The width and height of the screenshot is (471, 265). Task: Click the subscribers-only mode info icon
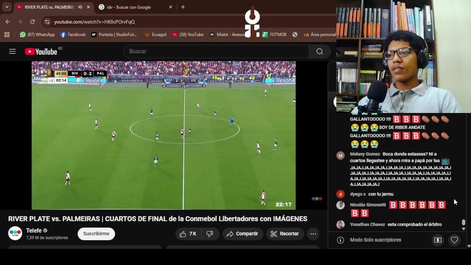click(340, 240)
